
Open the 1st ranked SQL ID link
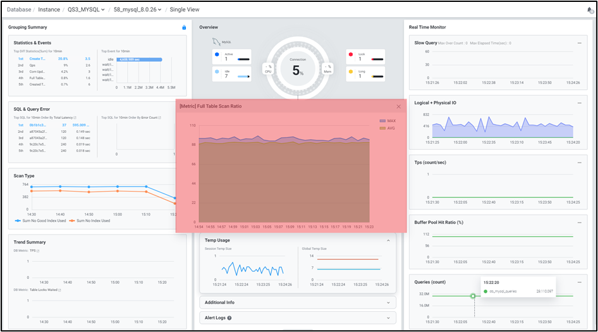pyautogui.click(x=38, y=125)
